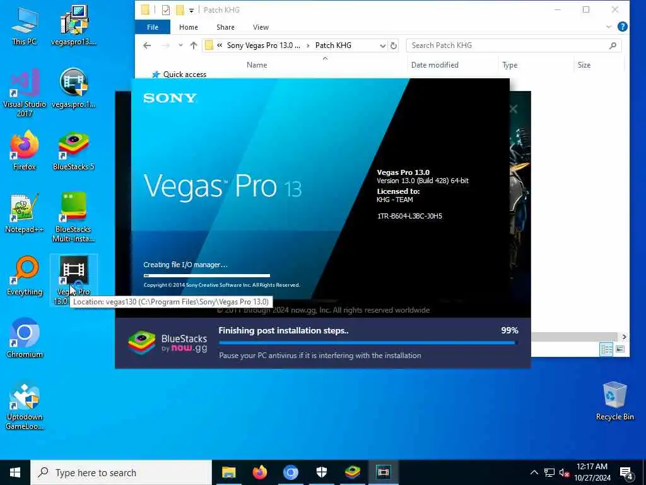
Task: Go up one folder level
Action: point(193,45)
